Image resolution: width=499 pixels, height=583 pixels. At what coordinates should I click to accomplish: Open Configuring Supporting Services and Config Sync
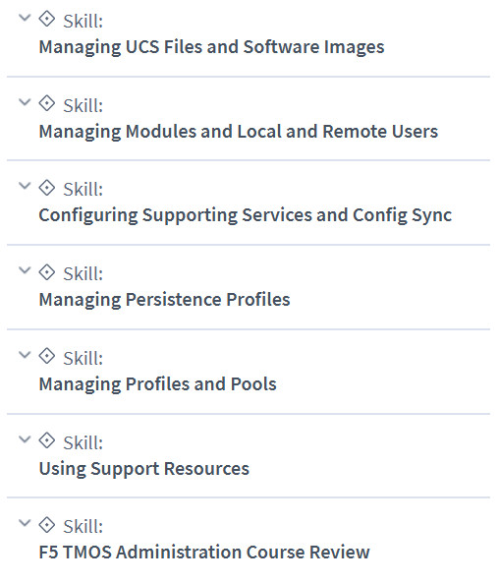246,216
